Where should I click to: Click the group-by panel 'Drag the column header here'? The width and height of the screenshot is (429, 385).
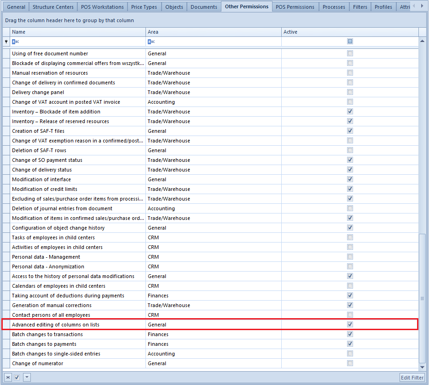214,20
